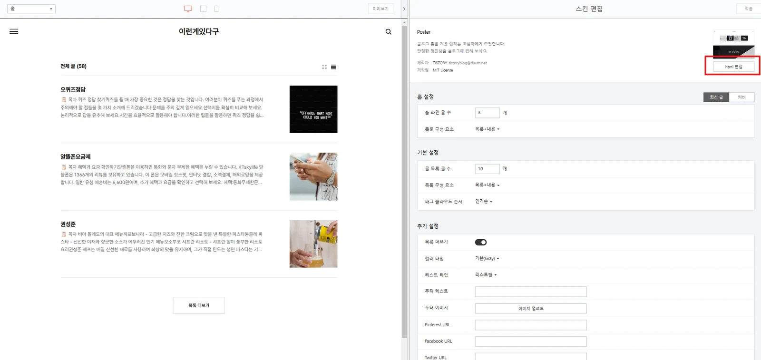Click the 글 목록 글 수 input field
Image resolution: width=761 pixels, height=360 pixels.
488,169
